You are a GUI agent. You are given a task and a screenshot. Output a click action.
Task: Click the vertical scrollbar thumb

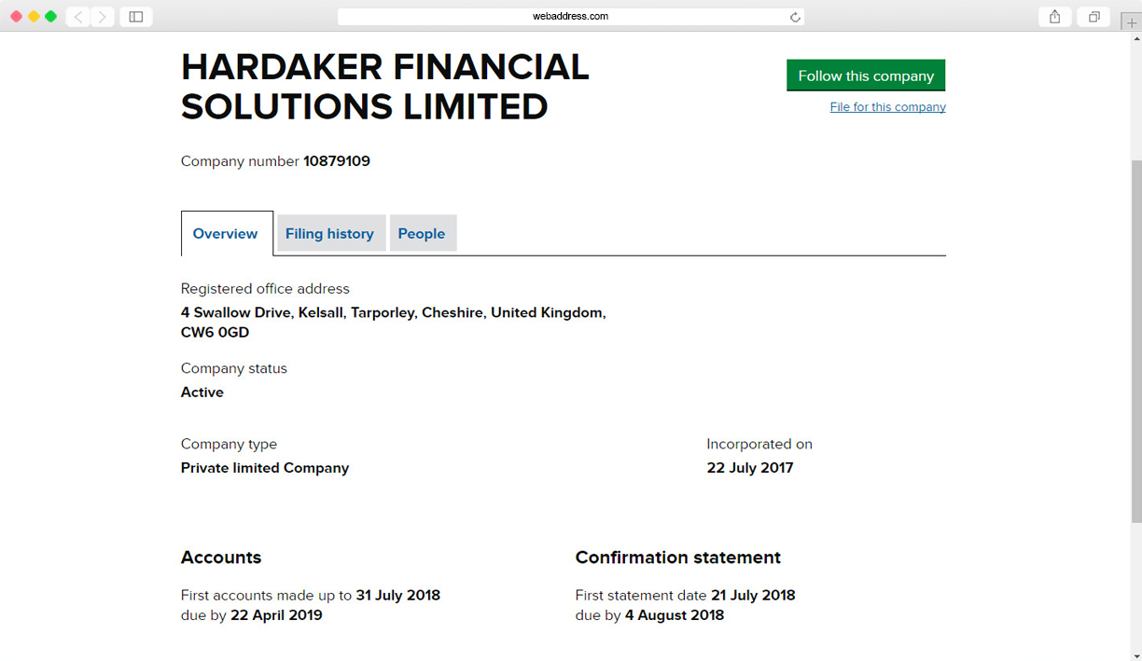click(1135, 340)
